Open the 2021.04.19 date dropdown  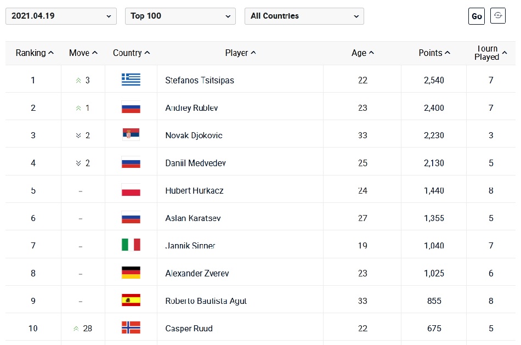point(61,16)
